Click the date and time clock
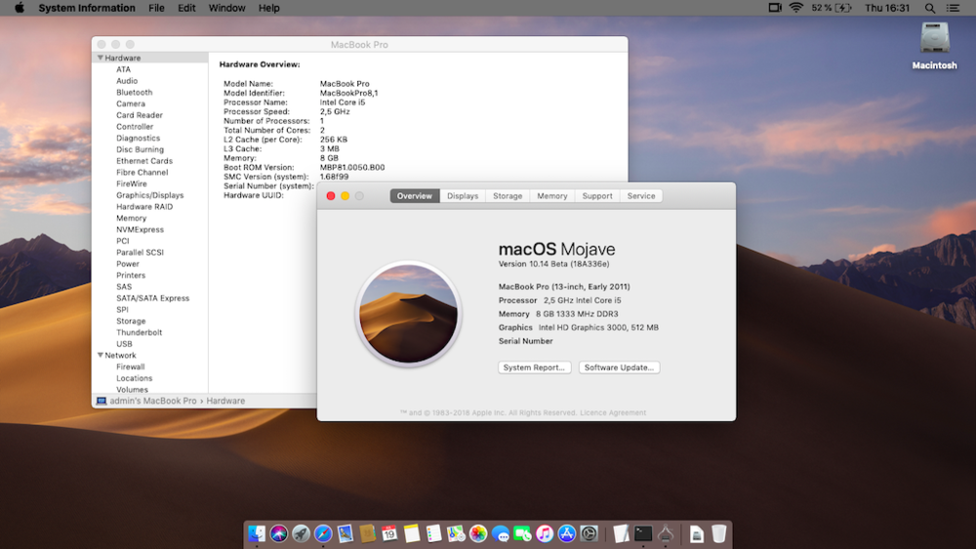 pos(887,8)
